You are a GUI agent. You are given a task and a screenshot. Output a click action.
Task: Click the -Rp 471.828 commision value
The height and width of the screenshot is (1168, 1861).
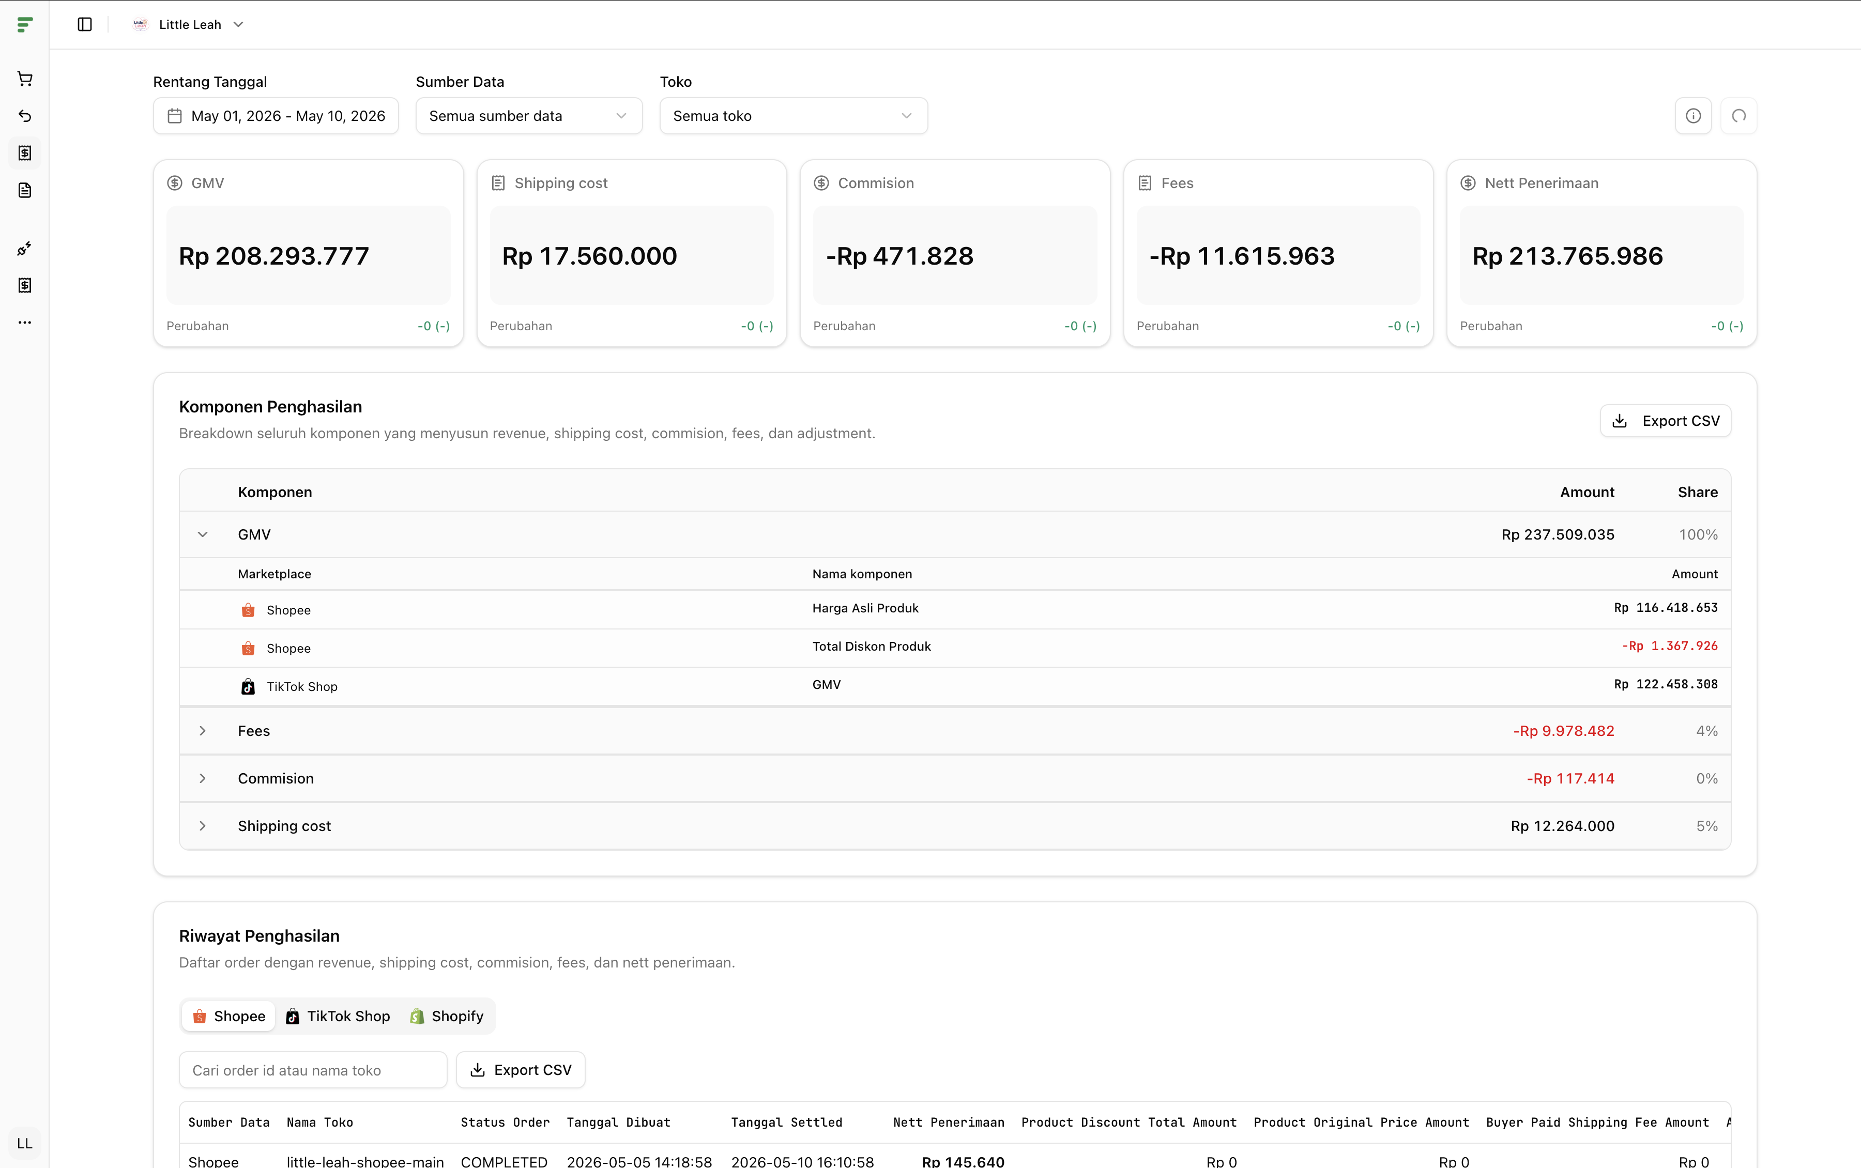(x=900, y=256)
